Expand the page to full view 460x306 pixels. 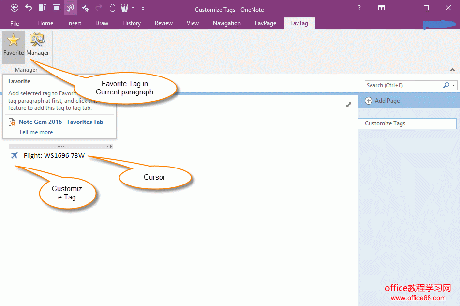point(349,105)
